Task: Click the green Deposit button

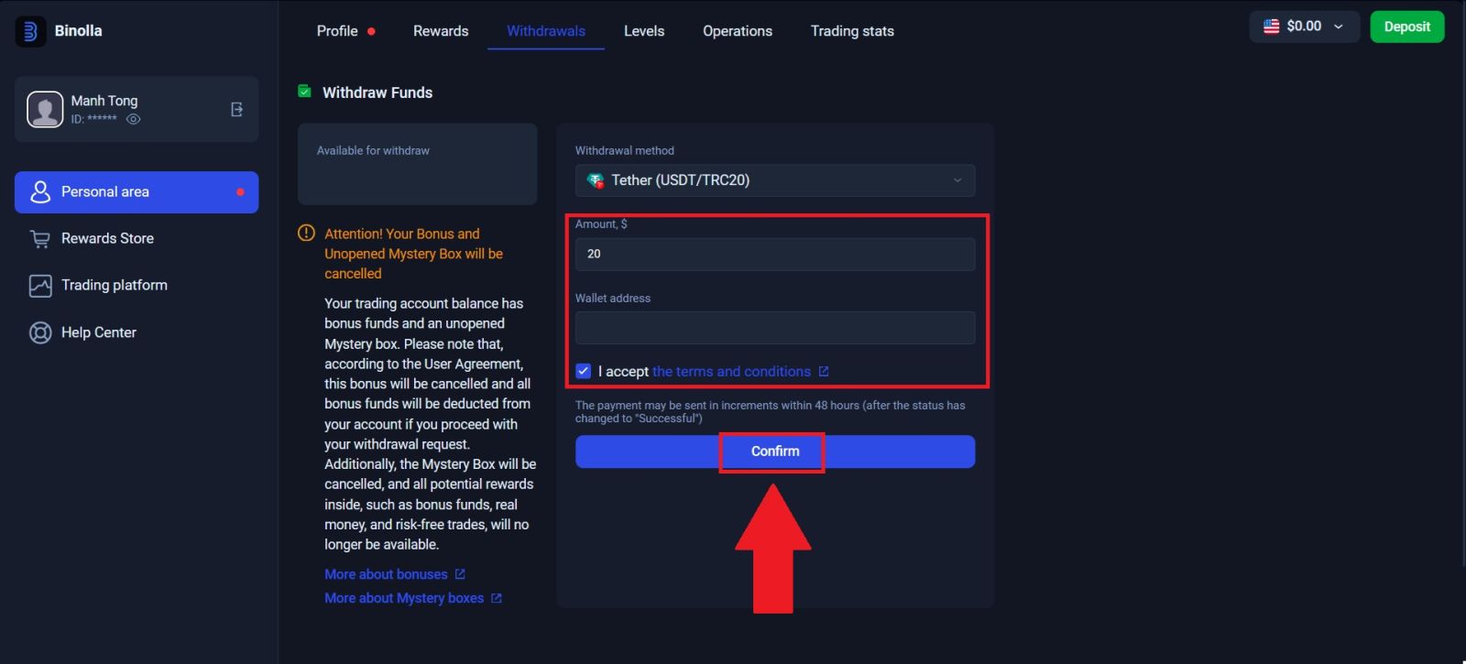Action: pyautogui.click(x=1406, y=27)
